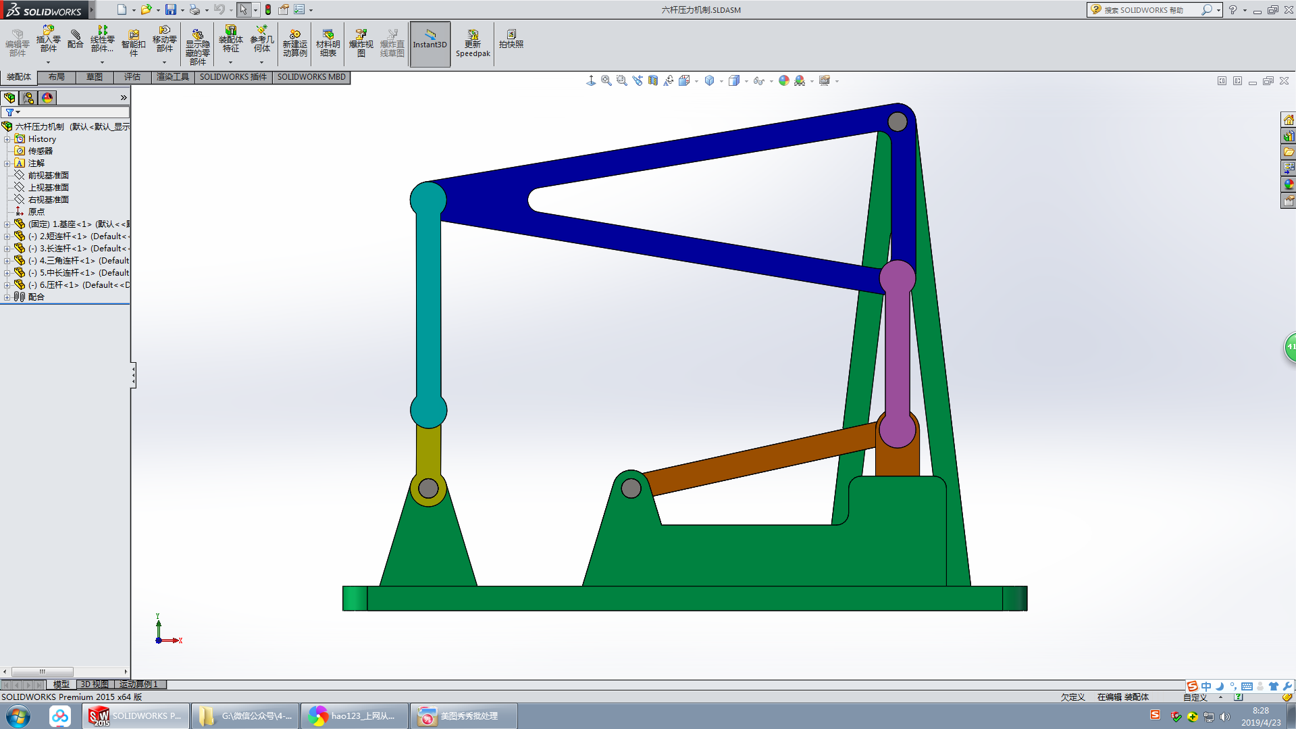Click 爆炸视图 exploded view tool
Screen dimensions: 1296x729
coord(361,43)
